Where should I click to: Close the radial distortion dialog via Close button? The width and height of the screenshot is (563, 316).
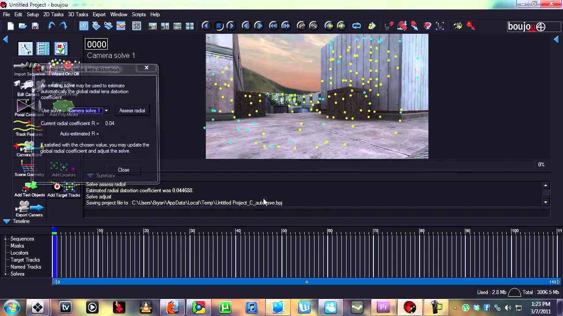124,170
